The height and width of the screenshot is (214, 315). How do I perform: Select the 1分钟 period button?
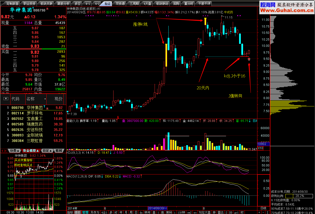[181, 212]
